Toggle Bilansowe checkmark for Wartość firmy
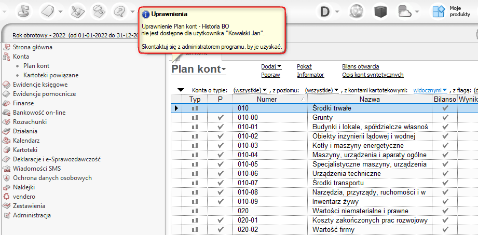 pos(445,229)
